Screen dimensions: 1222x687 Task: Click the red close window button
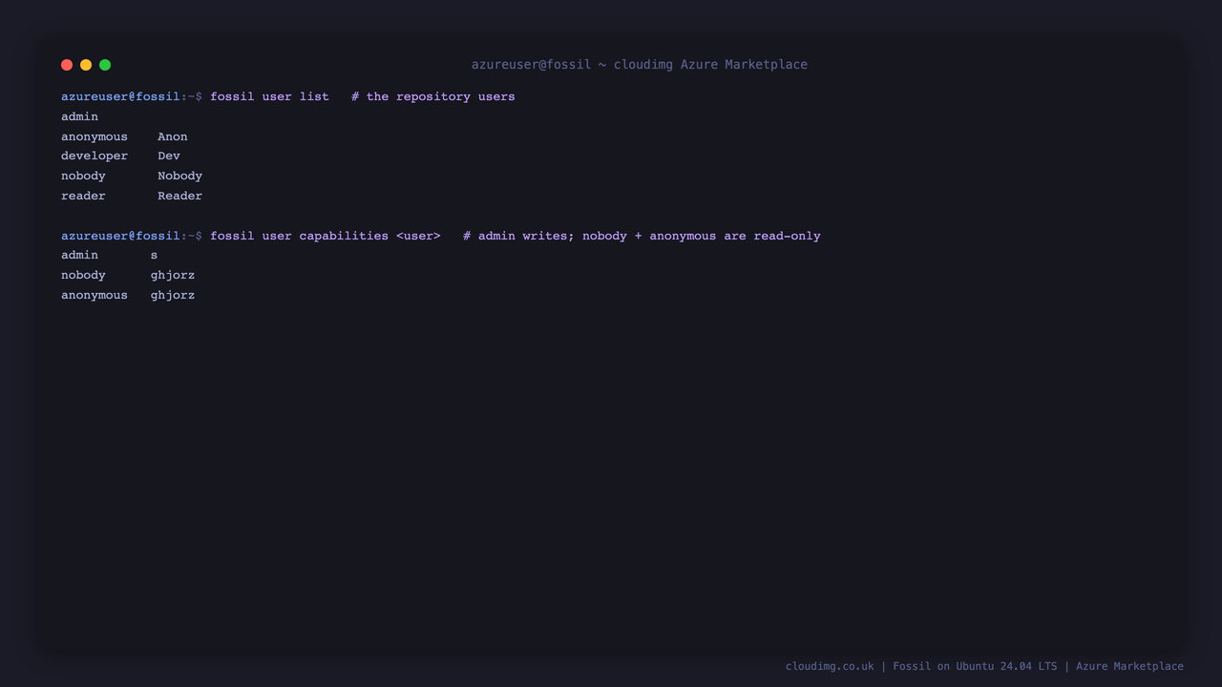pyautogui.click(x=67, y=65)
